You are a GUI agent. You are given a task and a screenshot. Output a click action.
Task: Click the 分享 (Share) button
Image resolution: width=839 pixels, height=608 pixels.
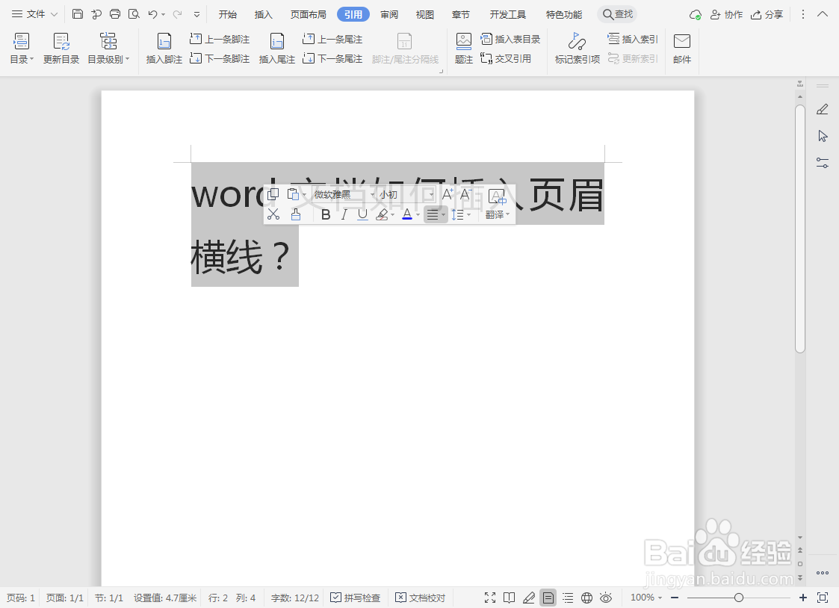pyautogui.click(x=767, y=14)
